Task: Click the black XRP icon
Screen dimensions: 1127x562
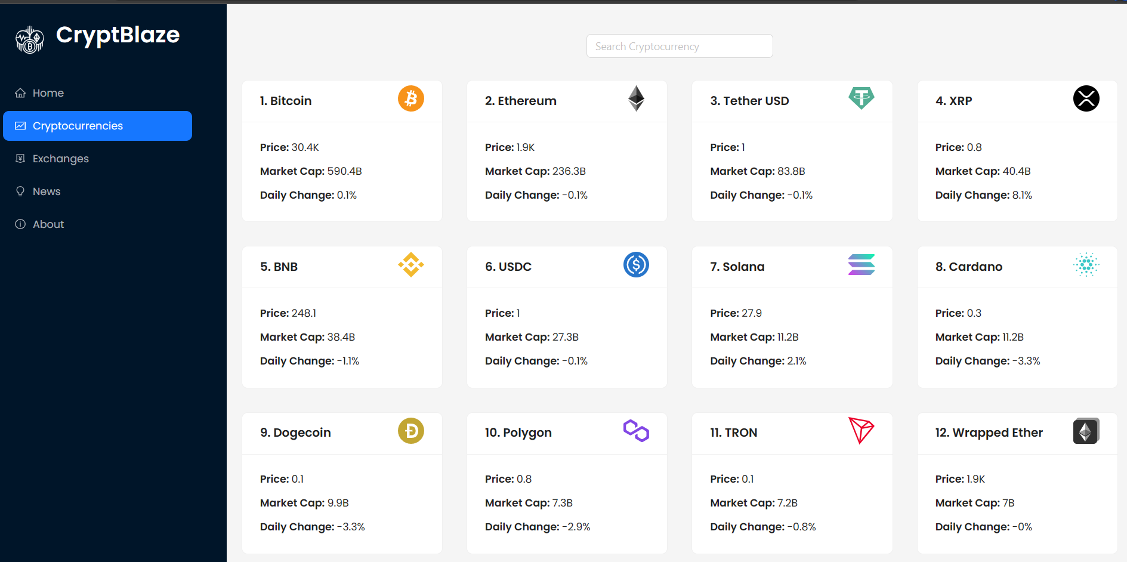Action: (x=1086, y=98)
